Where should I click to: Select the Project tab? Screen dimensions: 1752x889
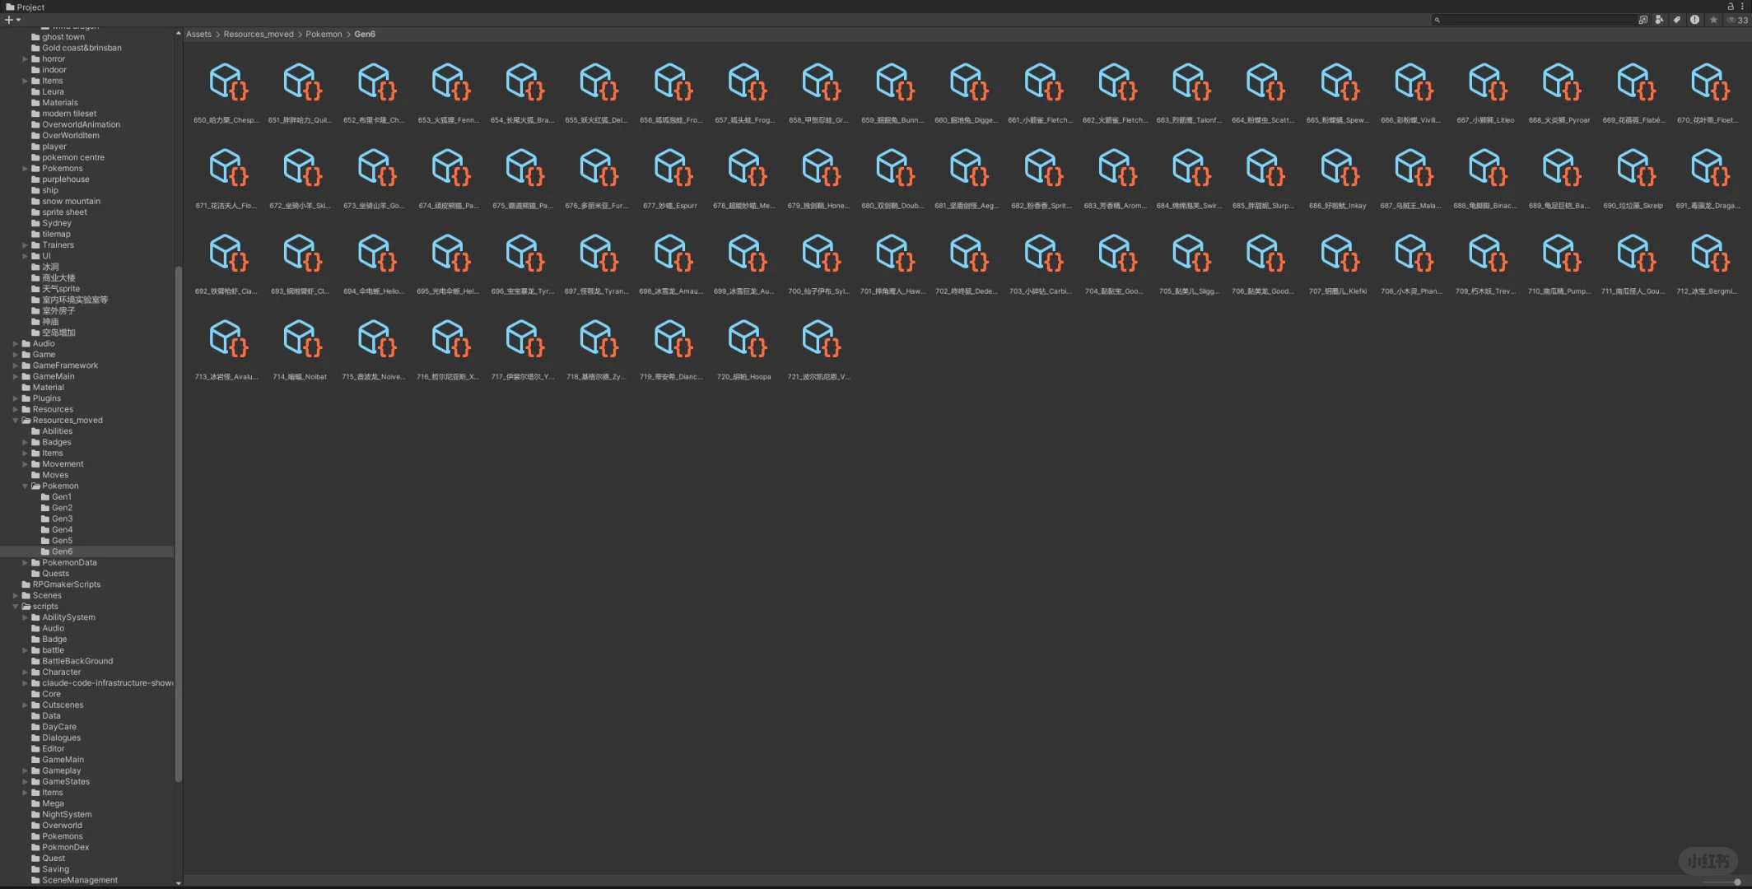[25, 7]
